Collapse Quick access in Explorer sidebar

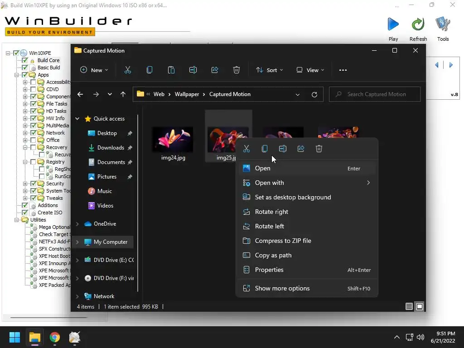tap(77, 119)
